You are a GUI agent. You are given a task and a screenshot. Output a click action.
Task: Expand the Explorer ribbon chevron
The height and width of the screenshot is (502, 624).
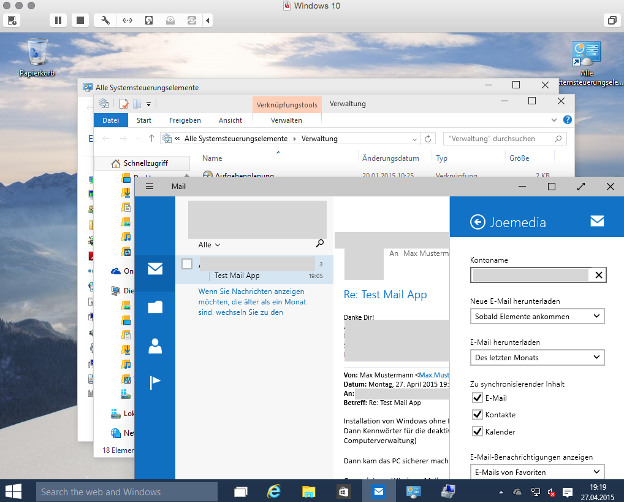[x=554, y=120]
